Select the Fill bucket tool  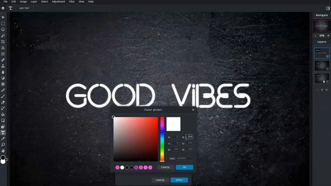[3, 115]
